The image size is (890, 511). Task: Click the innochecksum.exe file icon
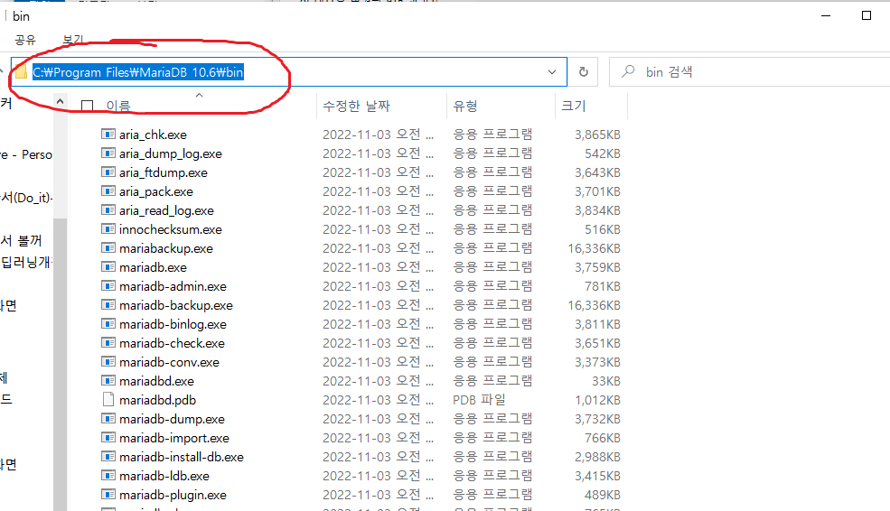click(x=108, y=229)
